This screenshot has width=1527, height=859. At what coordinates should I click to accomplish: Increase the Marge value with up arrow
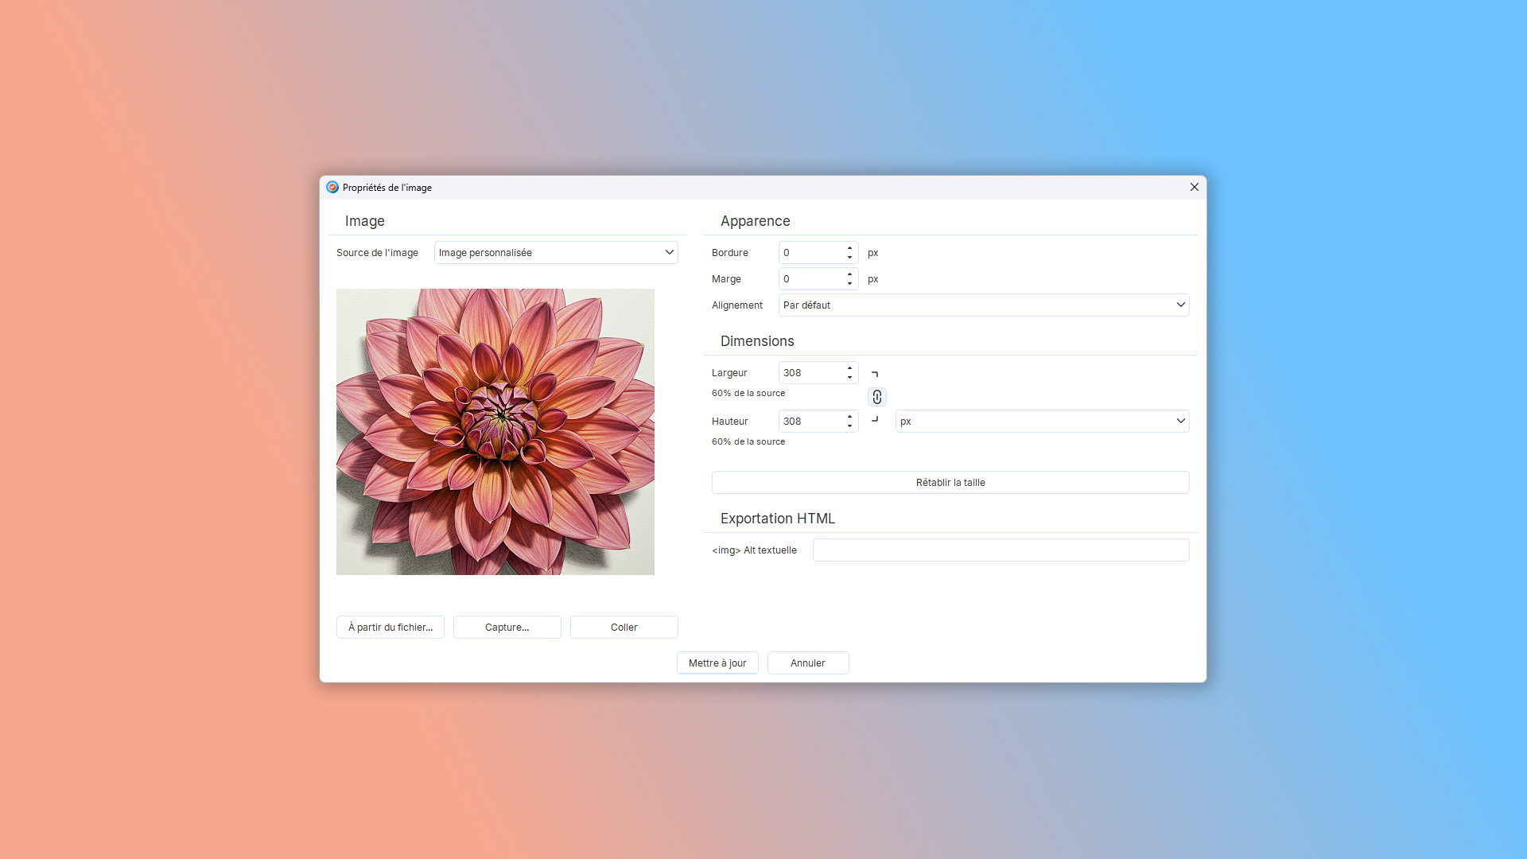pos(849,274)
